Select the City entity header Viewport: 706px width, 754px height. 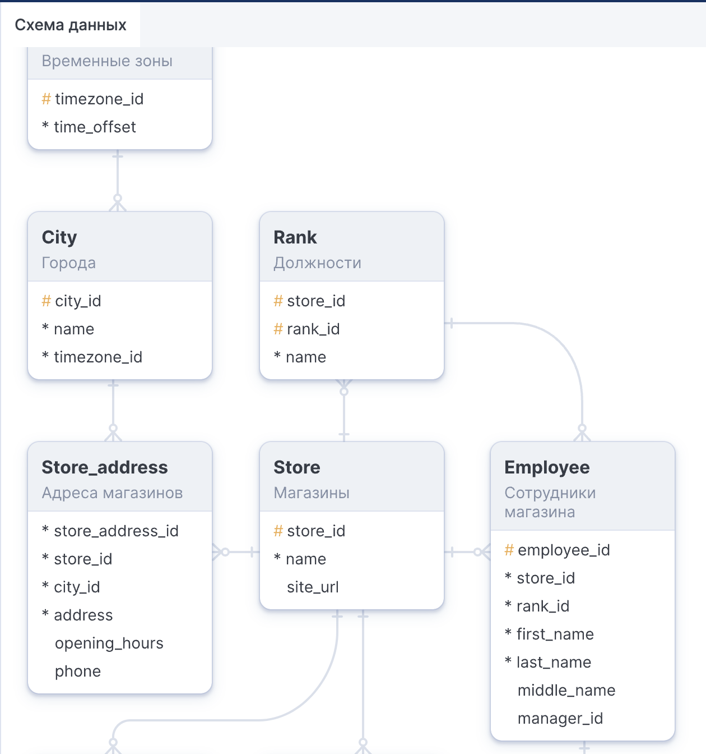tap(59, 238)
